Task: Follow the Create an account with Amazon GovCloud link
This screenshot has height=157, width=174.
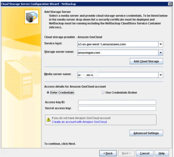Action: 79,122
